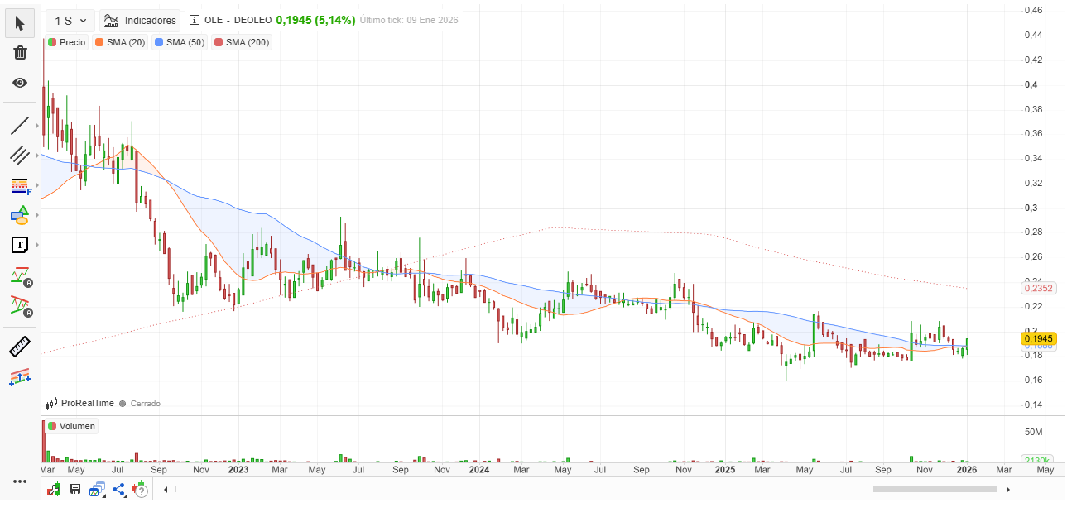1067x517 pixels.
Task: Toggle the SMA (20) indicator legend
Action: click(x=120, y=42)
